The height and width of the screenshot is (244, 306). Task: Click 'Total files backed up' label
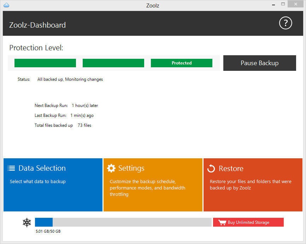coord(54,125)
